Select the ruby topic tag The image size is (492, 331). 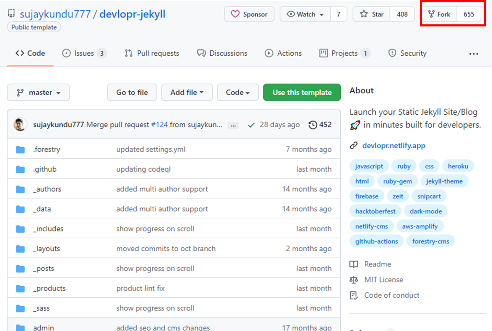coord(404,166)
